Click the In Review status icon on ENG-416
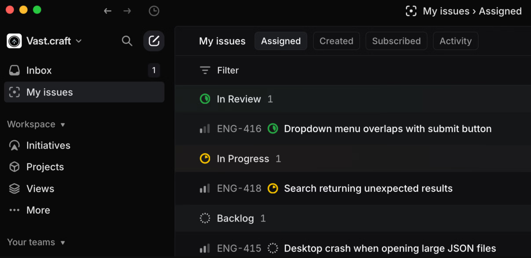The image size is (531, 258). pos(273,129)
